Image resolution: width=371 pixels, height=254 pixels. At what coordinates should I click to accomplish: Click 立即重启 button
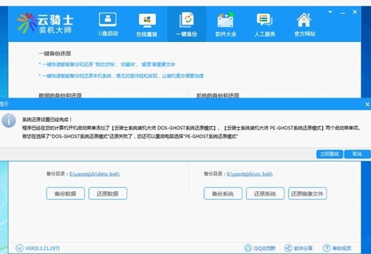tap(330, 154)
